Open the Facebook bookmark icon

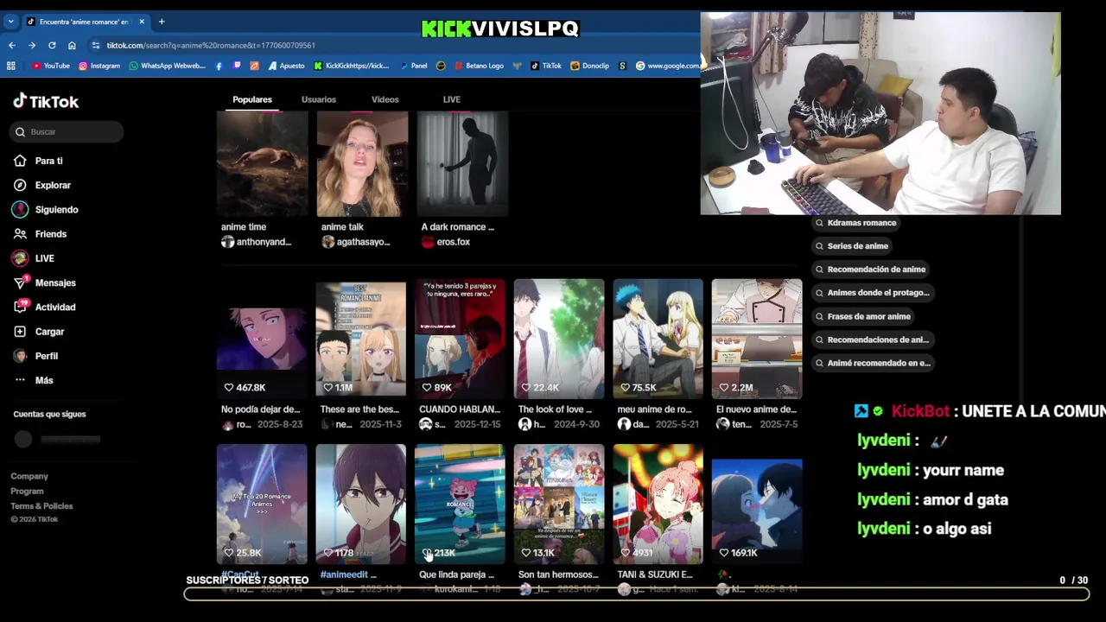(x=219, y=66)
